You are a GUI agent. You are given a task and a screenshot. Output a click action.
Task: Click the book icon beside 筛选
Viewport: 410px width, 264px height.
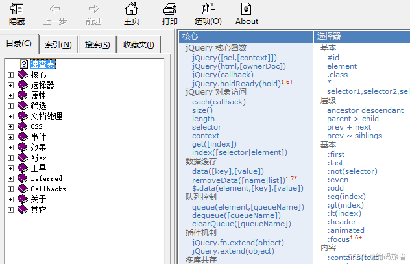(x=23, y=106)
